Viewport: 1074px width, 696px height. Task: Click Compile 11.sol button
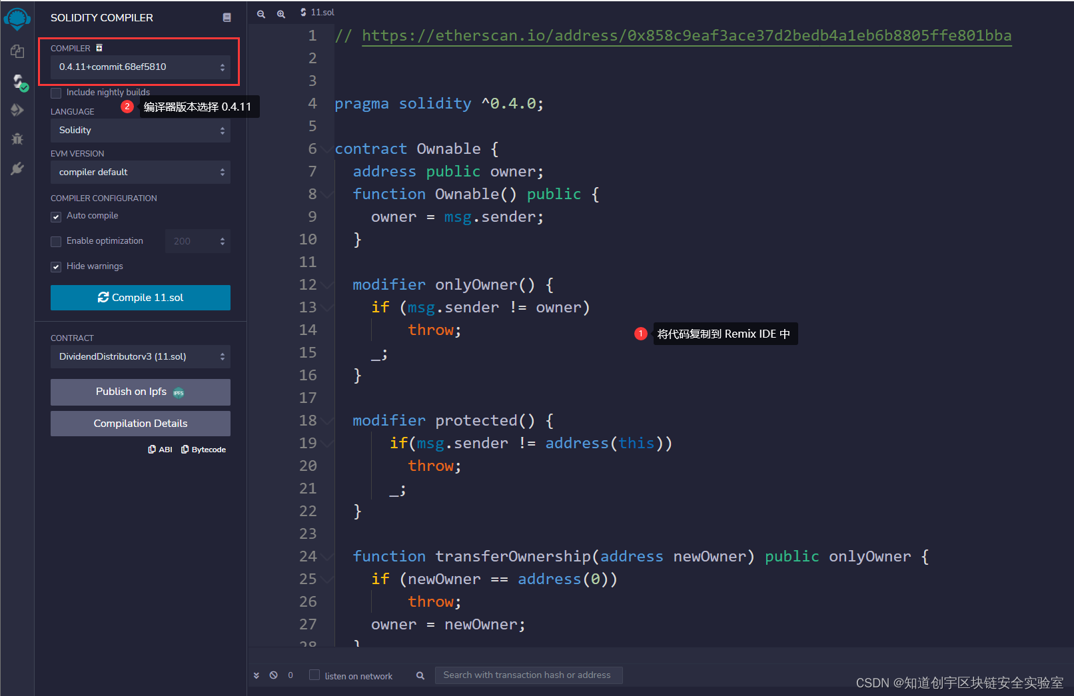pyautogui.click(x=141, y=298)
